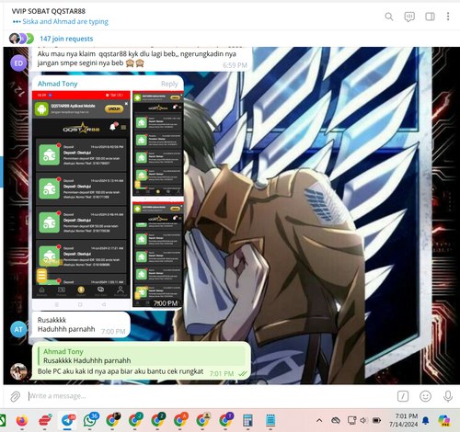
Task: Toggle the right sidebar panel icon
Action: tap(430, 17)
